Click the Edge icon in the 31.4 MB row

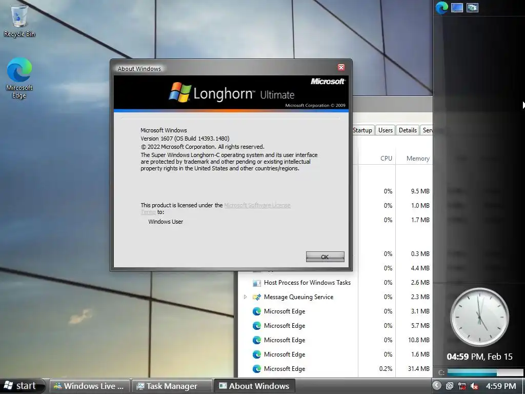coord(257,369)
